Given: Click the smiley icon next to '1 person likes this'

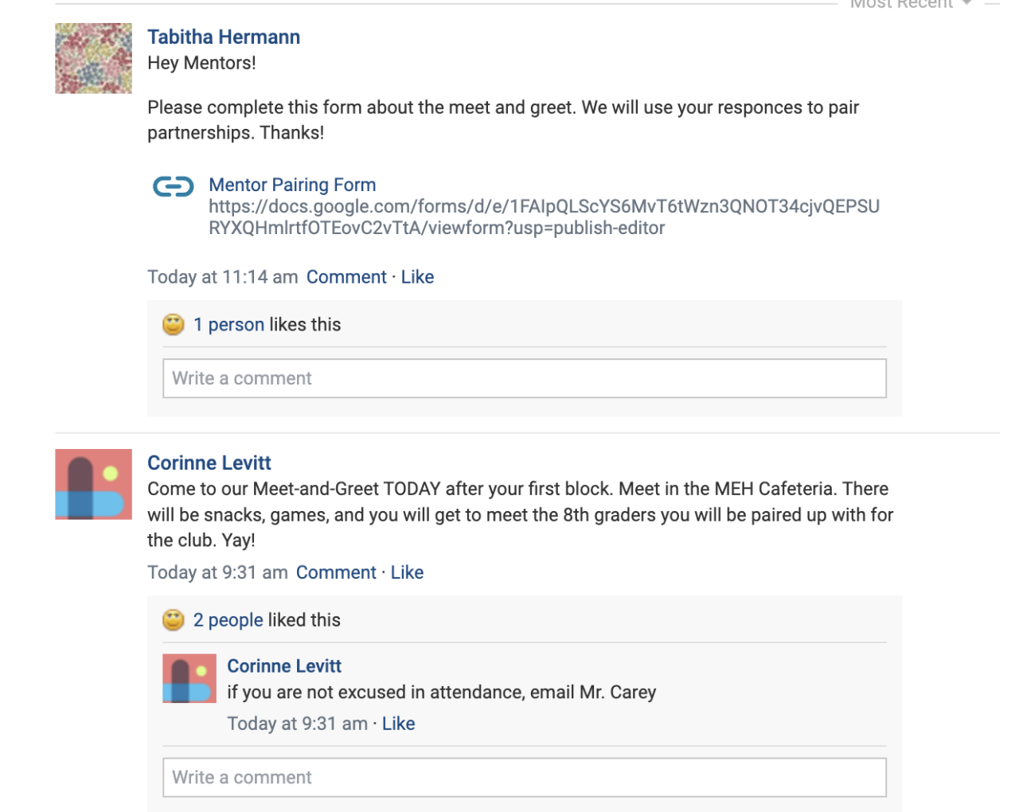Looking at the screenshot, I should pos(174,325).
